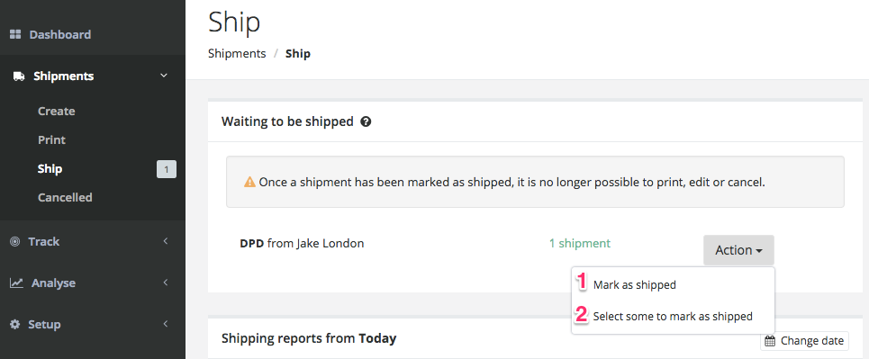The height and width of the screenshot is (359, 869).
Task: Click the Analyse chart icon
Action: pyautogui.click(x=16, y=283)
